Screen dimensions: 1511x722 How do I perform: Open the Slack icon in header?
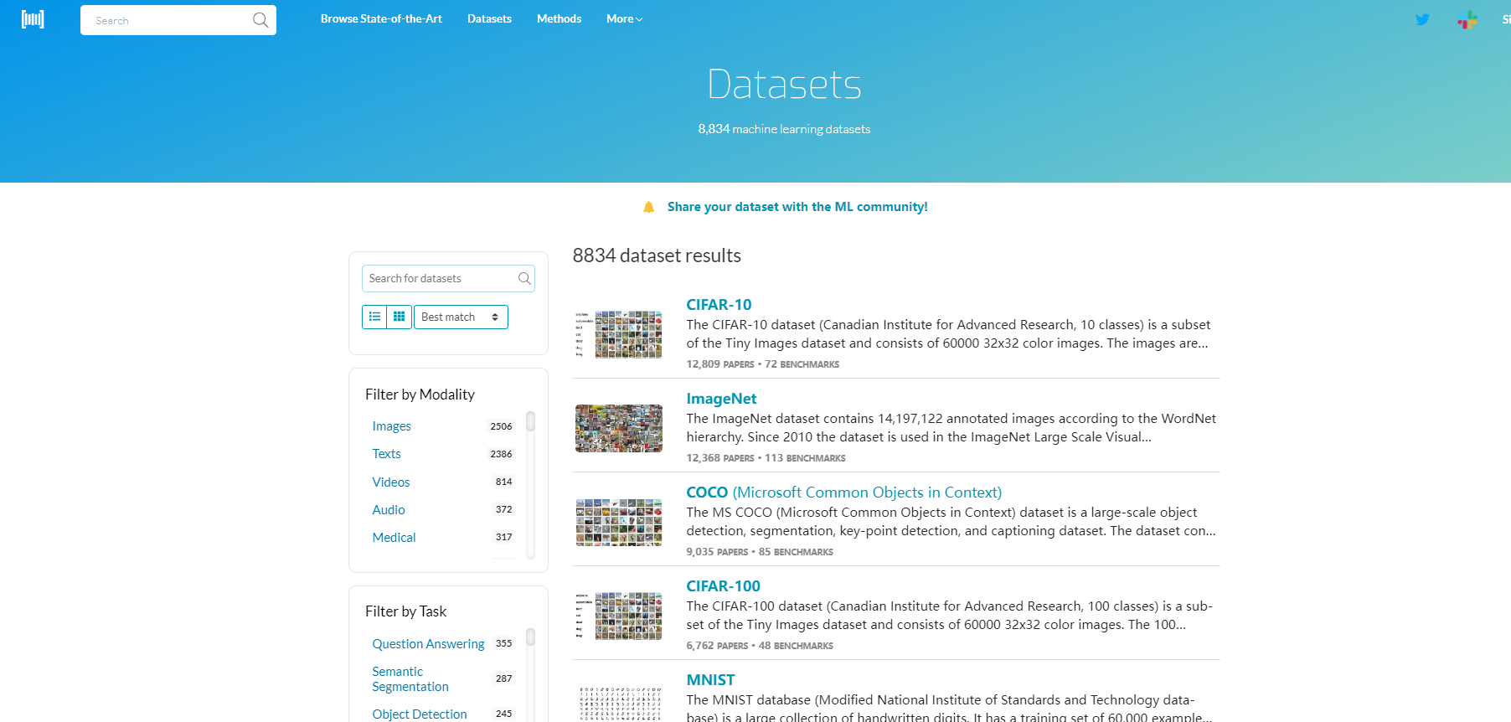pos(1467,20)
